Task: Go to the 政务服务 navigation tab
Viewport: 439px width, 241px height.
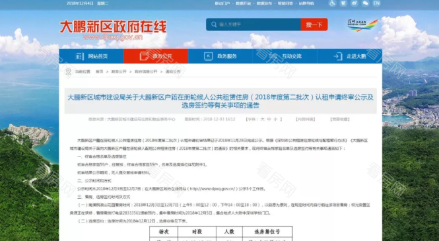Action: [x=220, y=56]
